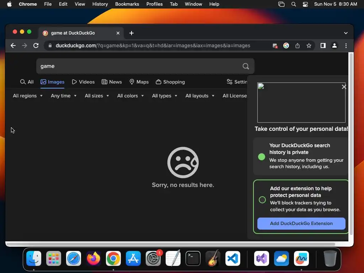
Task: Open the search Settings menu
Action: point(237,82)
